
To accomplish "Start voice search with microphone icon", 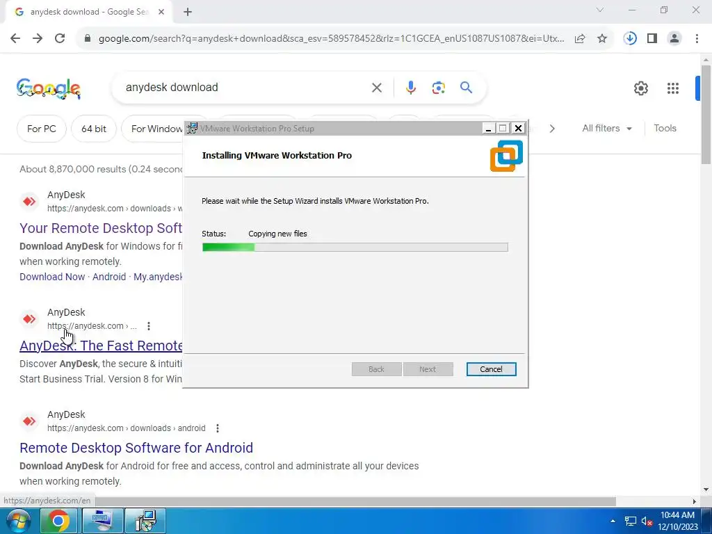I will (x=410, y=88).
